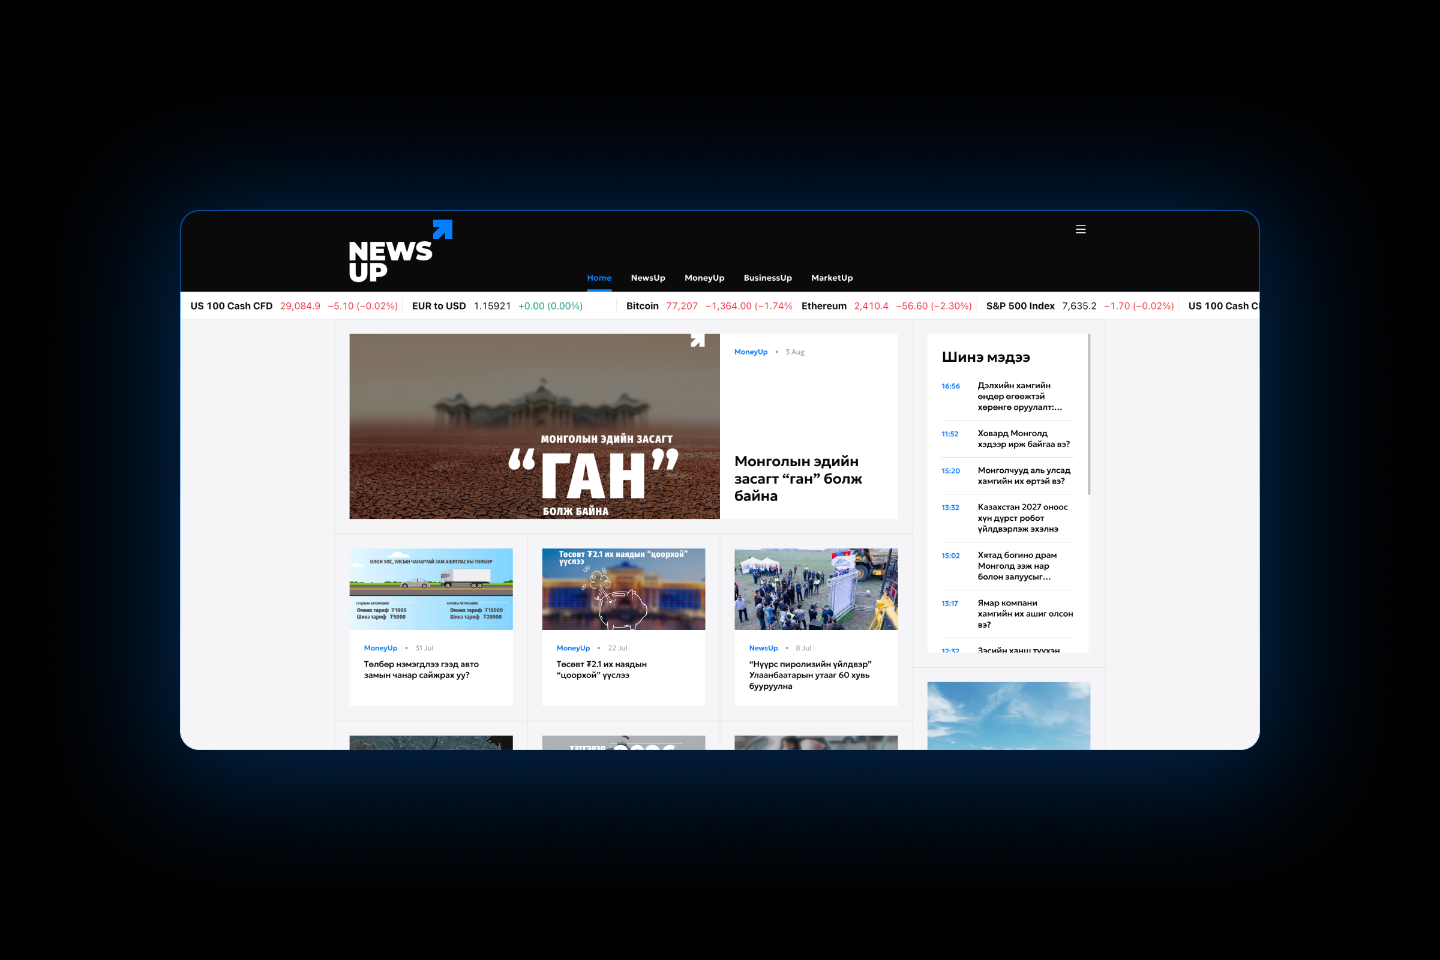
Task: Click the blue sky banner image
Action: (1009, 716)
